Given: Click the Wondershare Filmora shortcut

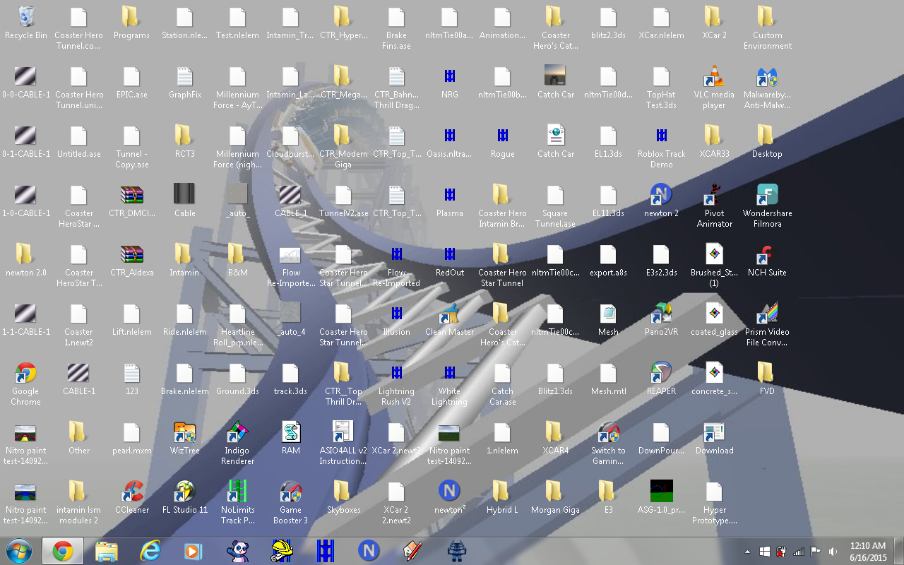Looking at the screenshot, I should (767, 195).
